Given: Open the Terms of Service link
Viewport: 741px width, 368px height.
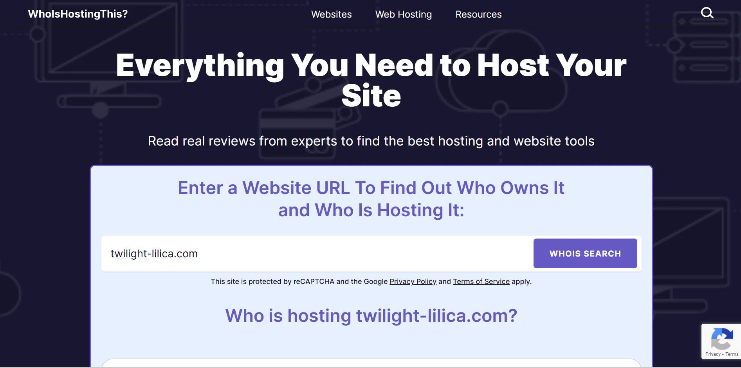Looking at the screenshot, I should pos(481,282).
